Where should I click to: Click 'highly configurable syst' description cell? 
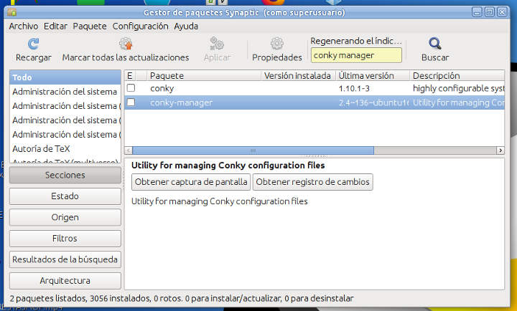pos(458,88)
